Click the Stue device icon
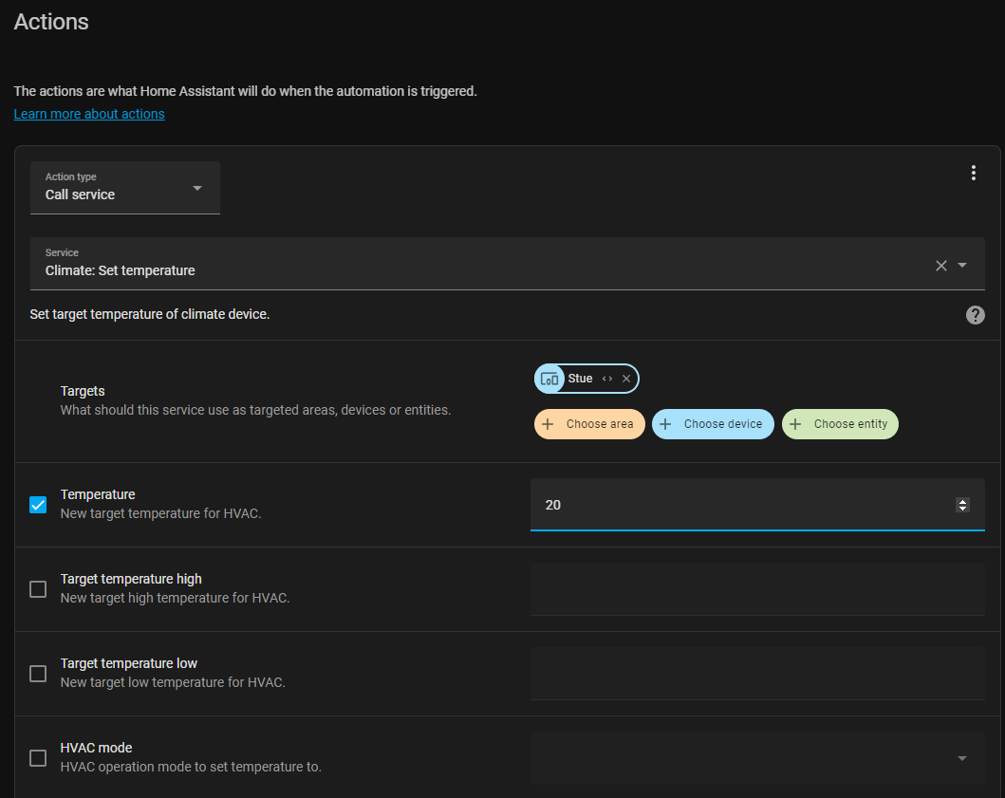 549,379
